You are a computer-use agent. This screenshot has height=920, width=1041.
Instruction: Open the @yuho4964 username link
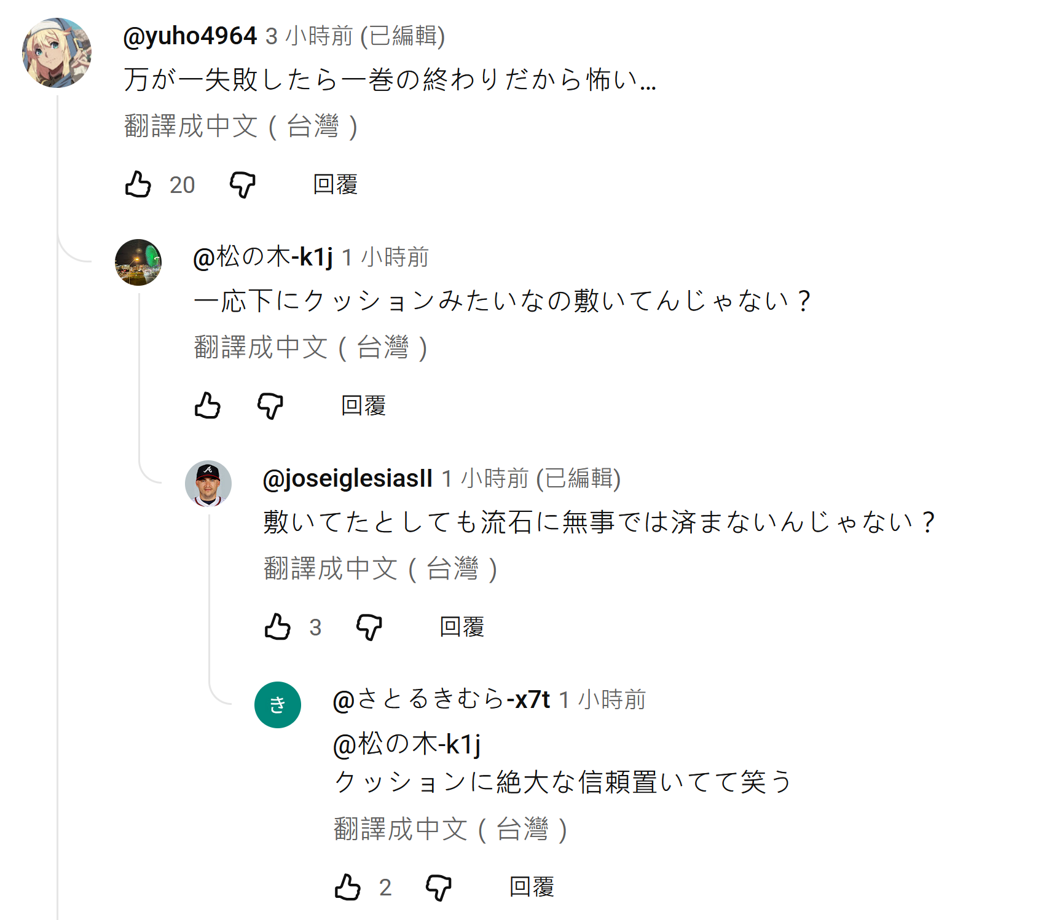click(x=190, y=36)
